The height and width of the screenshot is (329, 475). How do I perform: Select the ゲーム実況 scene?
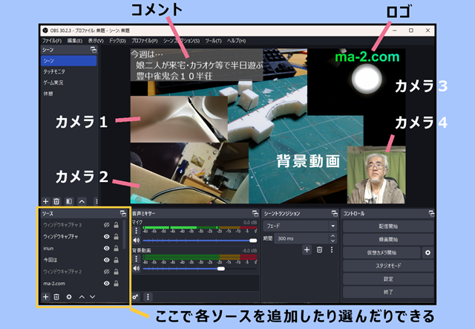pos(69,82)
